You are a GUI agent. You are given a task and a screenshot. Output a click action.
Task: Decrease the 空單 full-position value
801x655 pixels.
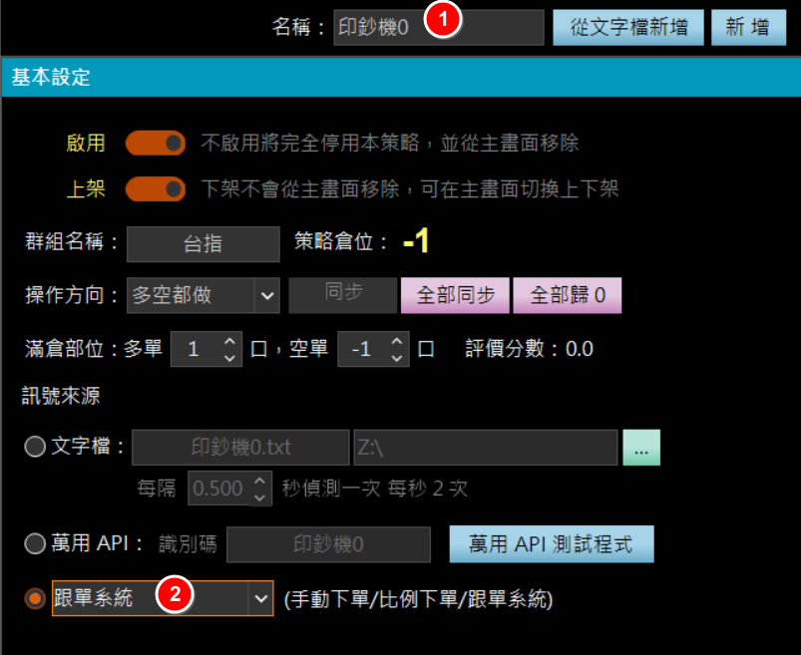397,358
